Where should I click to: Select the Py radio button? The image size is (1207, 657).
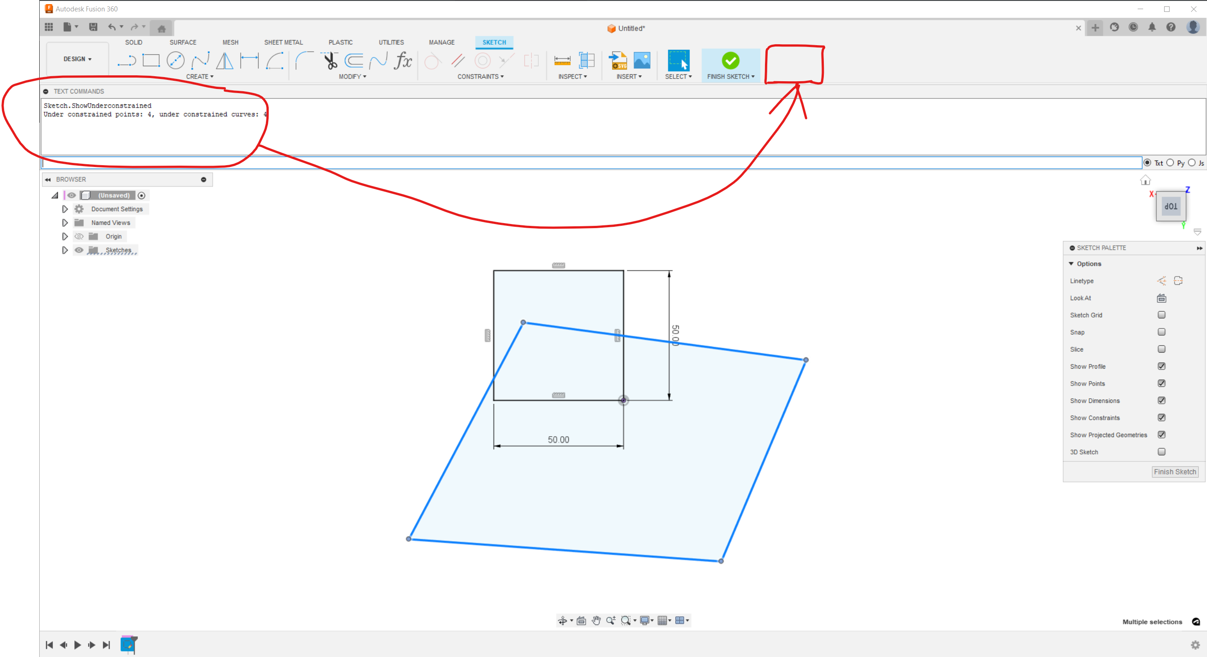click(1170, 162)
